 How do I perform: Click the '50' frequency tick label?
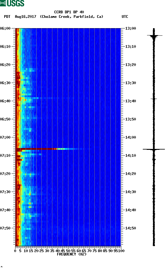click(x=68, y=251)
